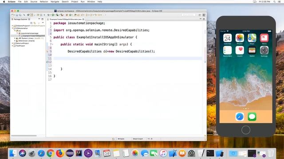Open Terminal from the Dock
This screenshot has width=284, height=159.
[x=210, y=153]
